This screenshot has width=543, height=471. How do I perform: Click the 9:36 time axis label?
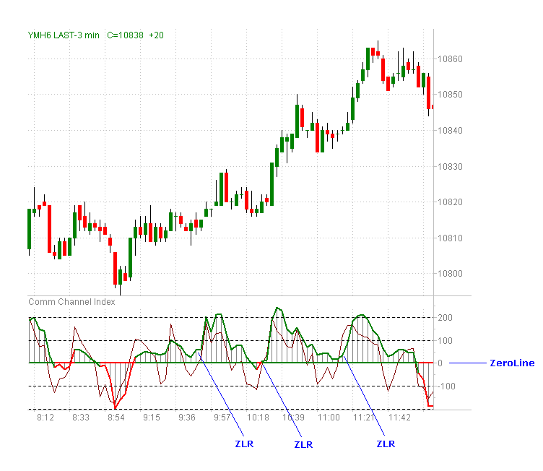pyautogui.click(x=187, y=418)
